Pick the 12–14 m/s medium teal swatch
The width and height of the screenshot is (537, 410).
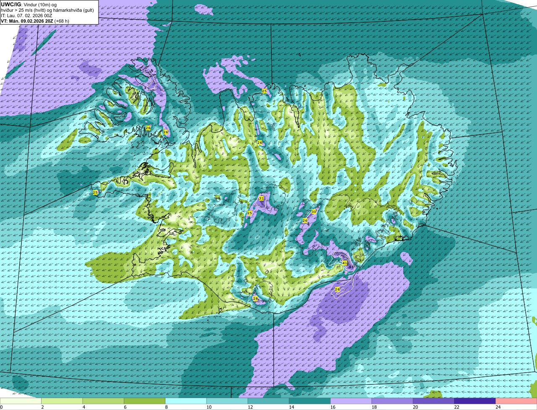[x=268, y=401]
